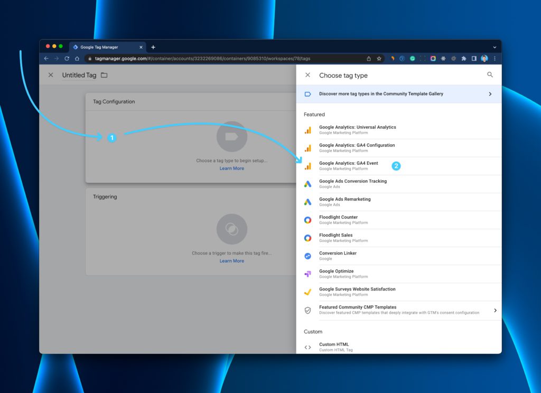
Task: Expand Community Template Gallery chevron arrow
Action: pyautogui.click(x=490, y=94)
